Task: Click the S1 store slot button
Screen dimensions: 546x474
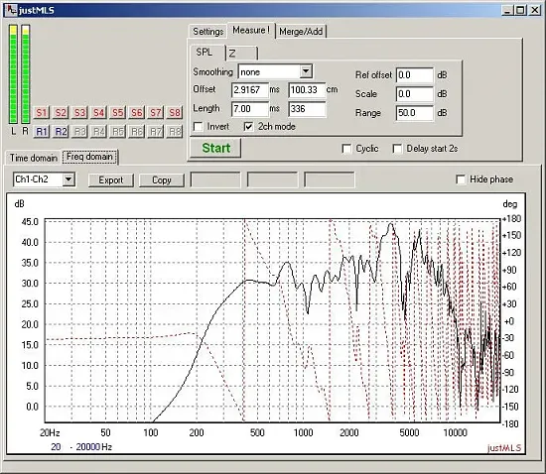Action: coord(42,113)
